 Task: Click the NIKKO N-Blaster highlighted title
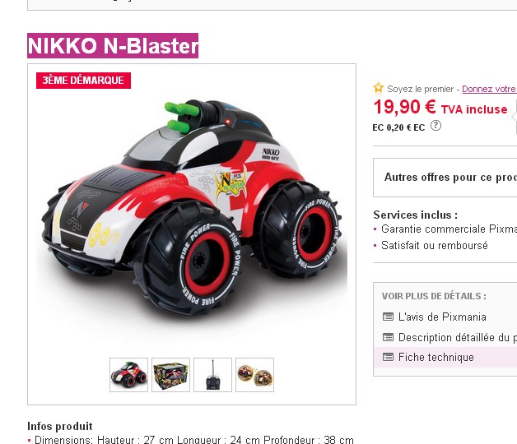click(x=113, y=45)
